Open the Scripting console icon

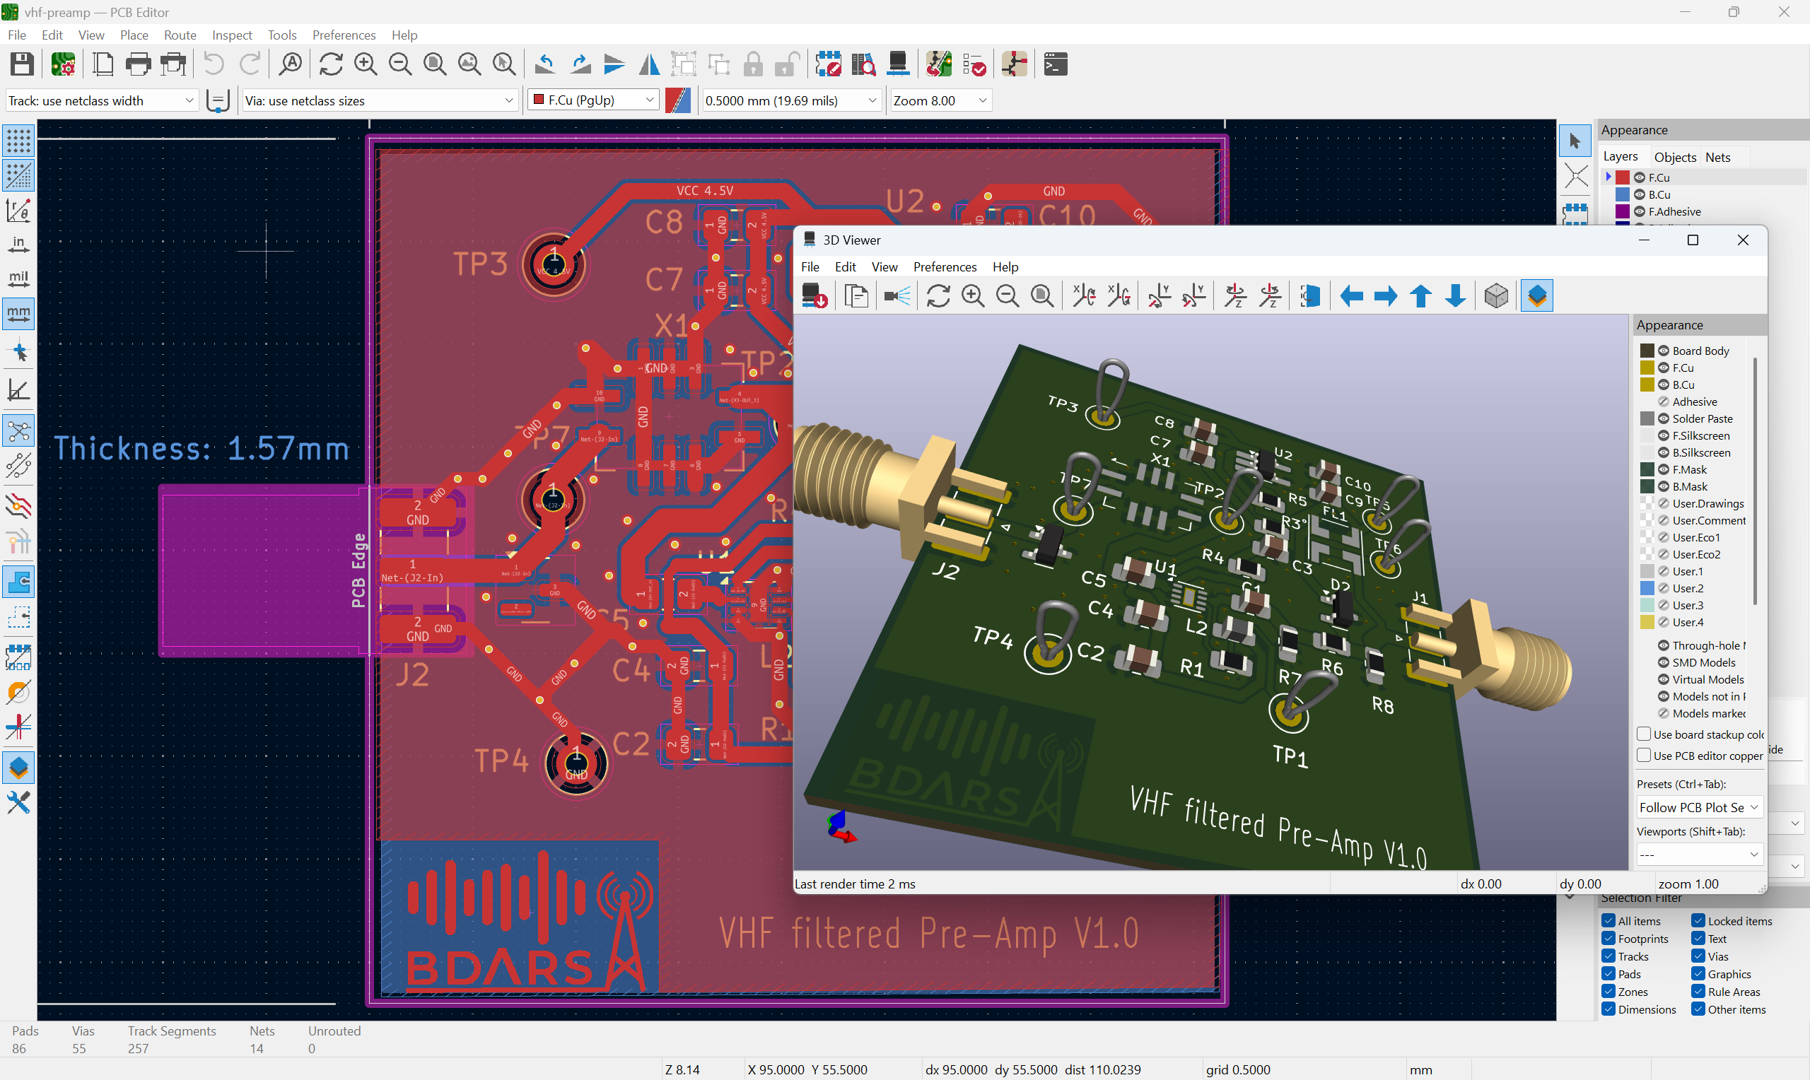(x=1056, y=65)
